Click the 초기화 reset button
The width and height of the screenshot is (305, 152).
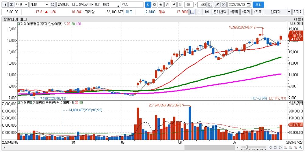pos(297,12)
